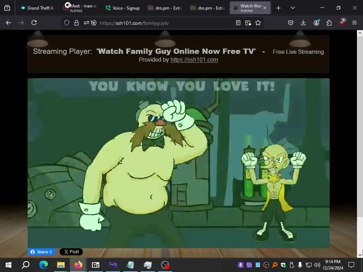Image resolution: width=363 pixels, height=272 pixels.
Task: Open Safely Remove Hardware tray icon
Action: (292, 265)
